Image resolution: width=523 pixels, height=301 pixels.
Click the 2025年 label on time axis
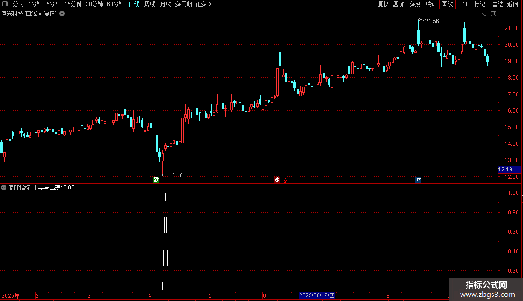click(11, 295)
